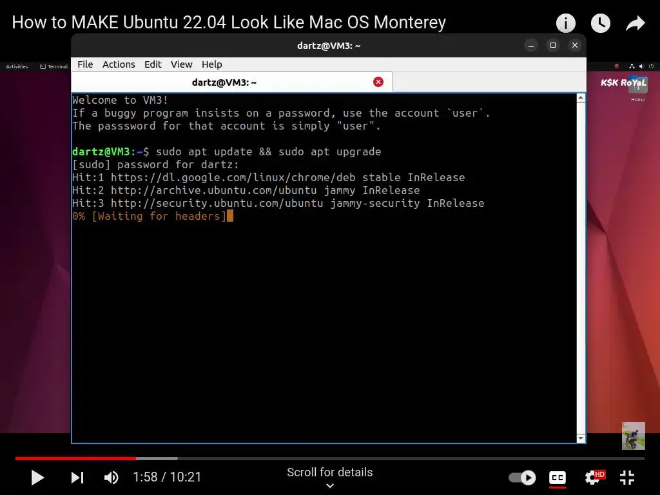Add video to Watch Later with clock icon
This screenshot has width=660, height=495.
coord(601,23)
